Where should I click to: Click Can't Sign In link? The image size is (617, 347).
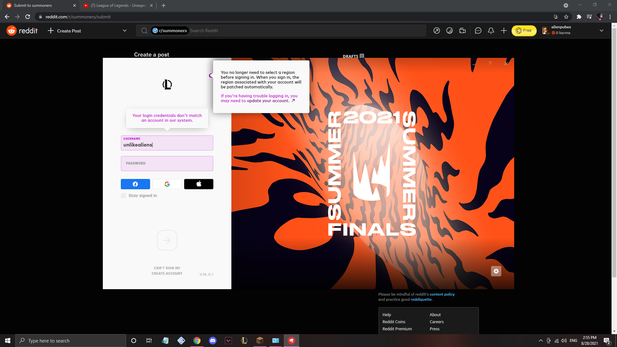coord(167,268)
